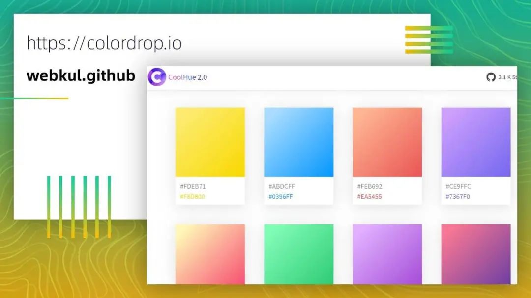Click the CoolHue purple logo icon

point(157,77)
